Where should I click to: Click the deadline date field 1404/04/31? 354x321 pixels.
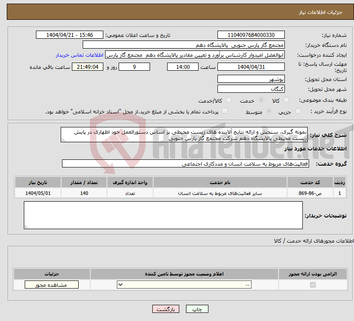coord(251,67)
